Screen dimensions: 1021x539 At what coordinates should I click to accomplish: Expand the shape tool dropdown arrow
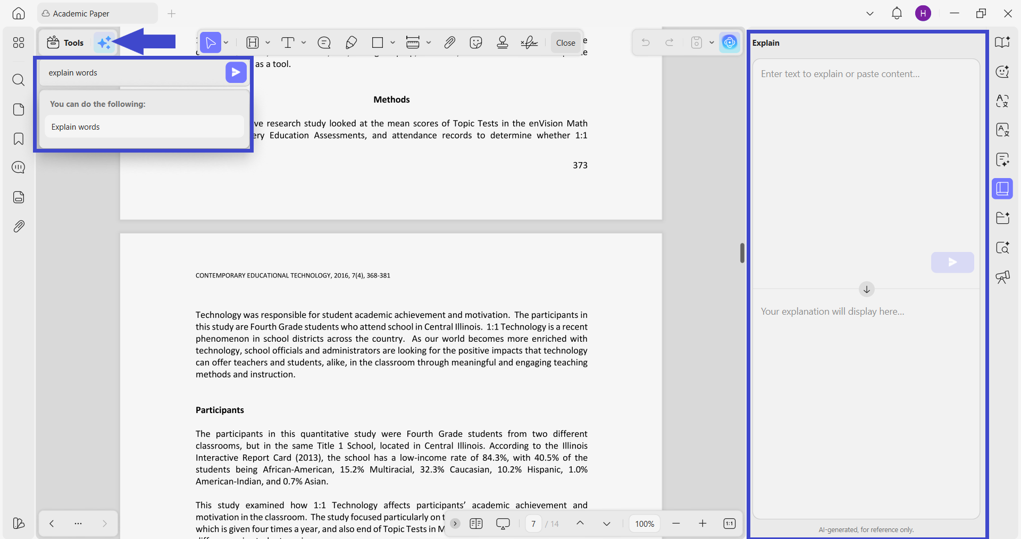tap(392, 43)
